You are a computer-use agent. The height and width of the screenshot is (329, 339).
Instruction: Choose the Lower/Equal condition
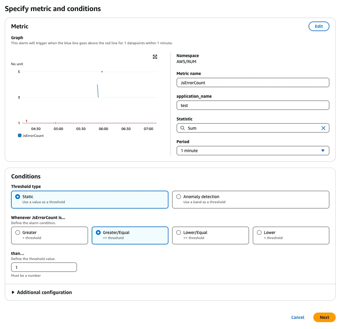pos(179,232)
